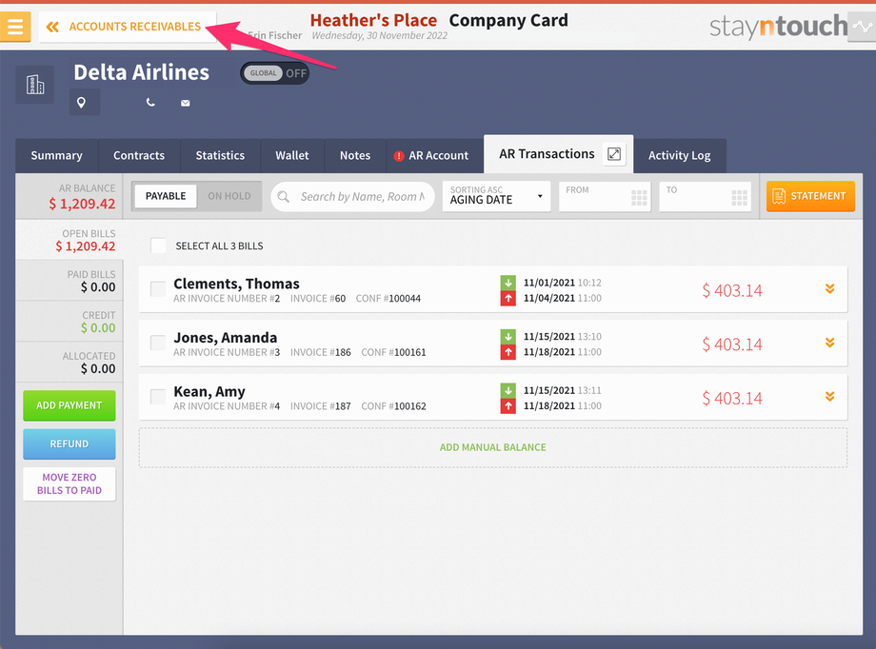
Task: Click the Refund button
Action: click(x=70, y=444)
